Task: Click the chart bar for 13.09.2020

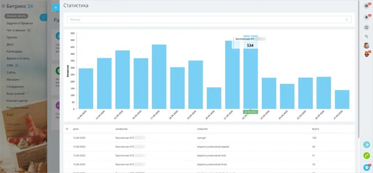Action: (x=86, y=88)
